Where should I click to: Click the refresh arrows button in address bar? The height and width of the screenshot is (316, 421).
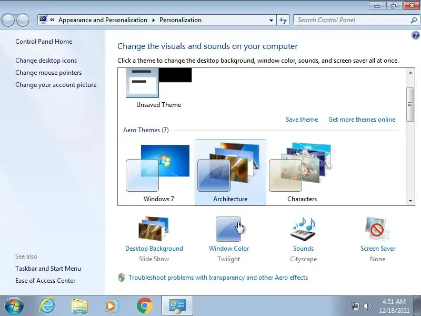pos(283,20)
